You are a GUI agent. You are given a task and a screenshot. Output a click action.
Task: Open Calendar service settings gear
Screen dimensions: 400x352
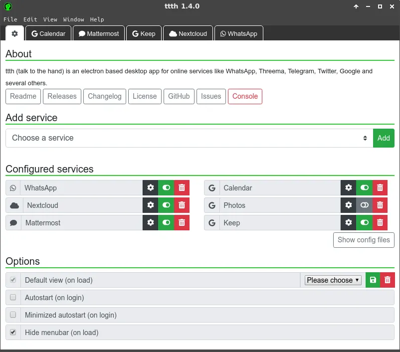pos(349,188)
